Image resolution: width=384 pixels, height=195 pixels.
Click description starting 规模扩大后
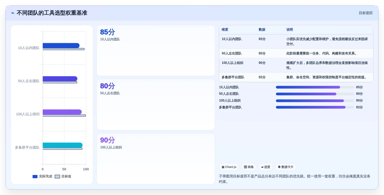327,65
